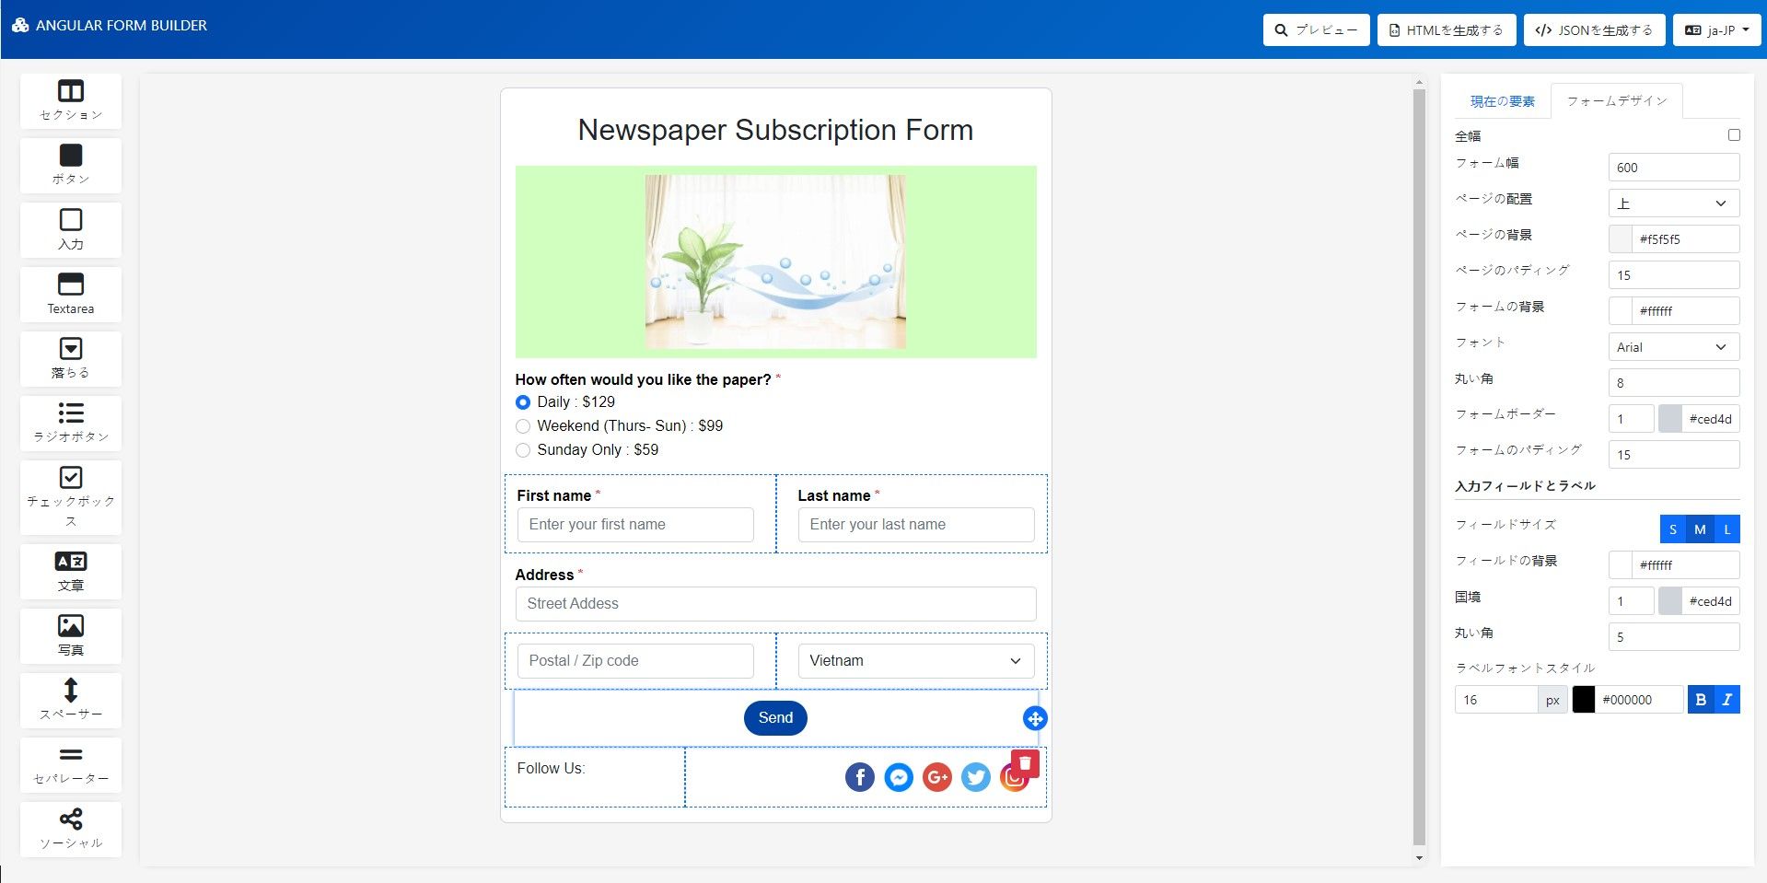Click the Newspaper Subscription Form title
Screen dimensions: 1767x883
(x=775, y=130)
